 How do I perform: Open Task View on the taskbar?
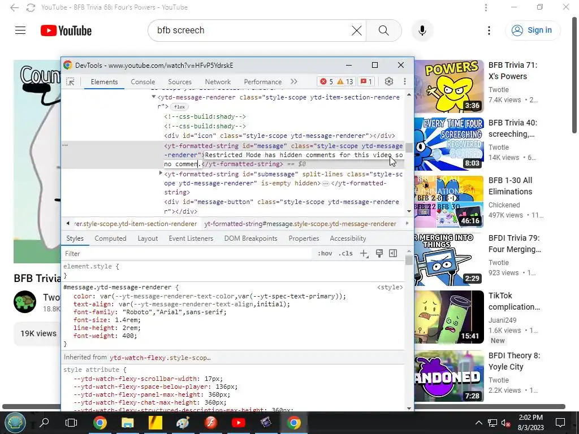71,423
